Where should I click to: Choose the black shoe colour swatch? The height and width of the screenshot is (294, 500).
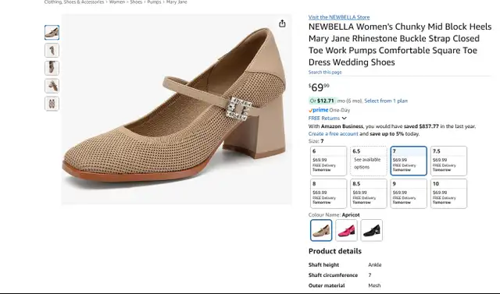pyautogui.click(x=372, y=230)
